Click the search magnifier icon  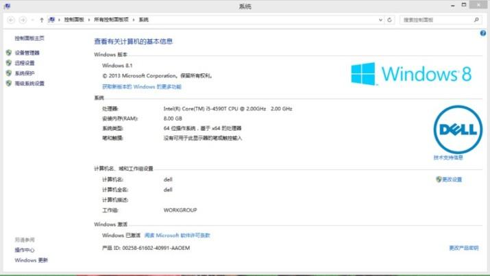pos(476,20)
